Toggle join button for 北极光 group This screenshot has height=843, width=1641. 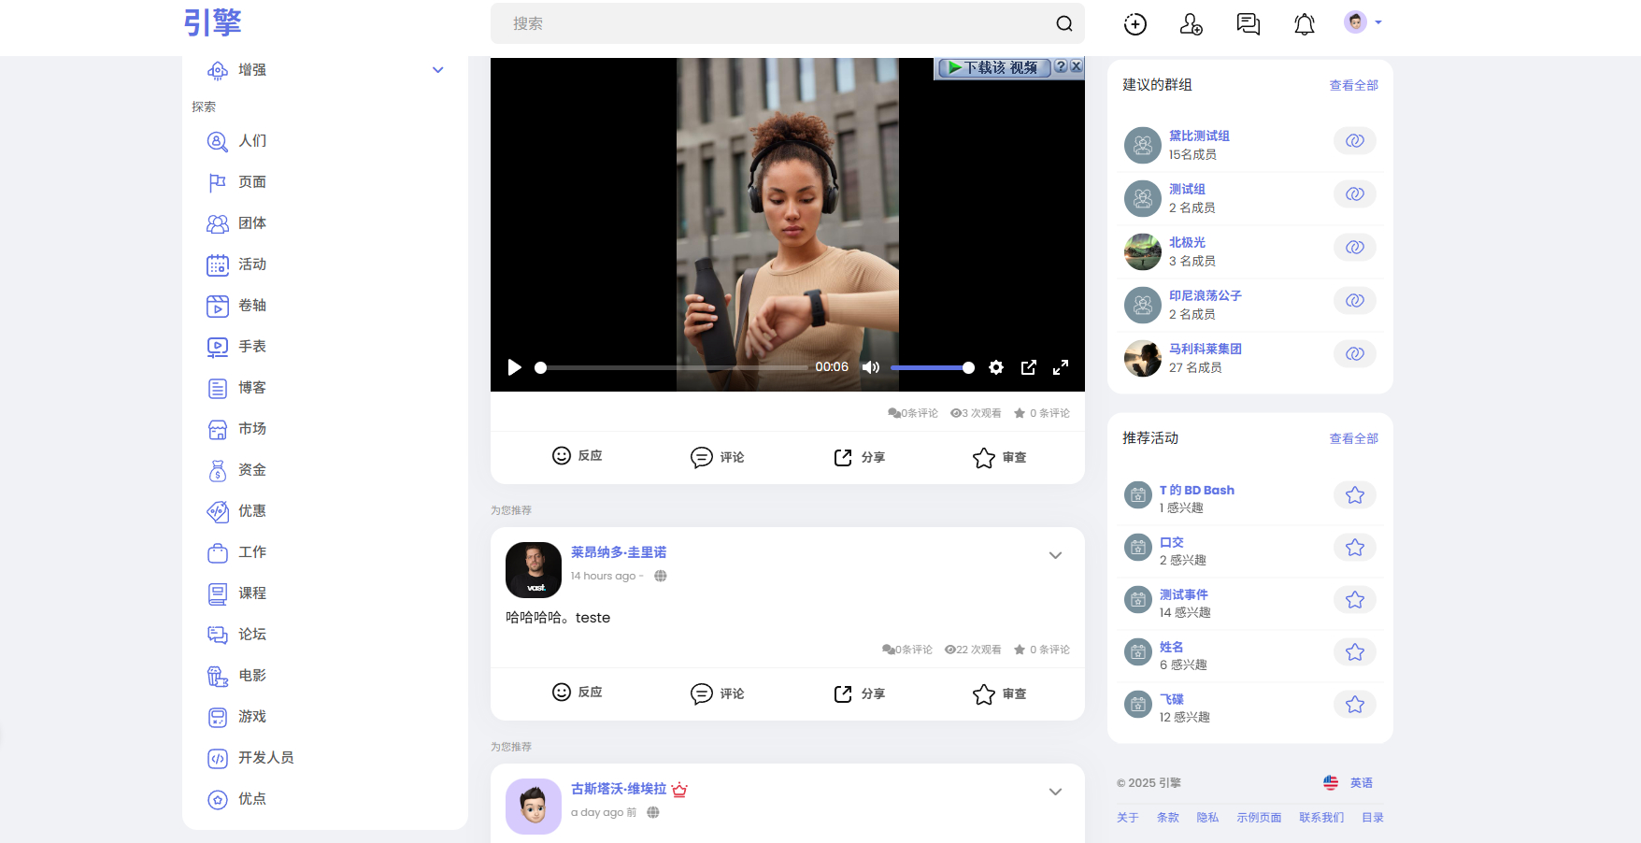click(x=1354, y=248)
